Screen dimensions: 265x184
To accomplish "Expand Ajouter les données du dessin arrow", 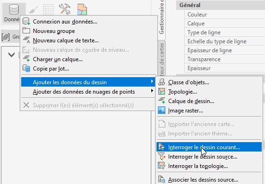I will [152, 81].
